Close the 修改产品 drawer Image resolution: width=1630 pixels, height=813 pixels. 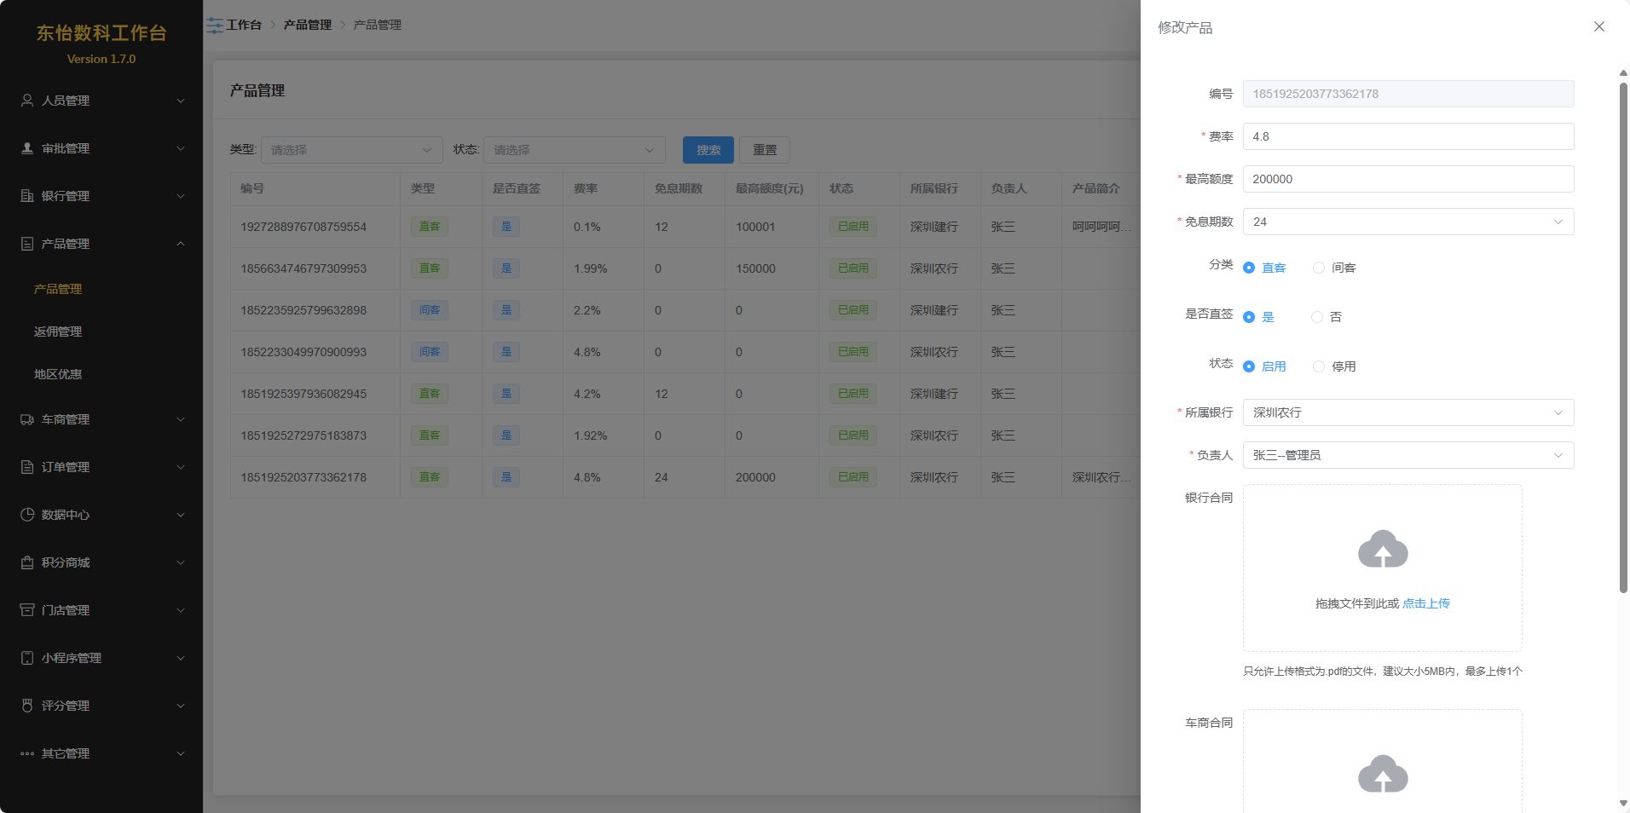[1598, 26]
